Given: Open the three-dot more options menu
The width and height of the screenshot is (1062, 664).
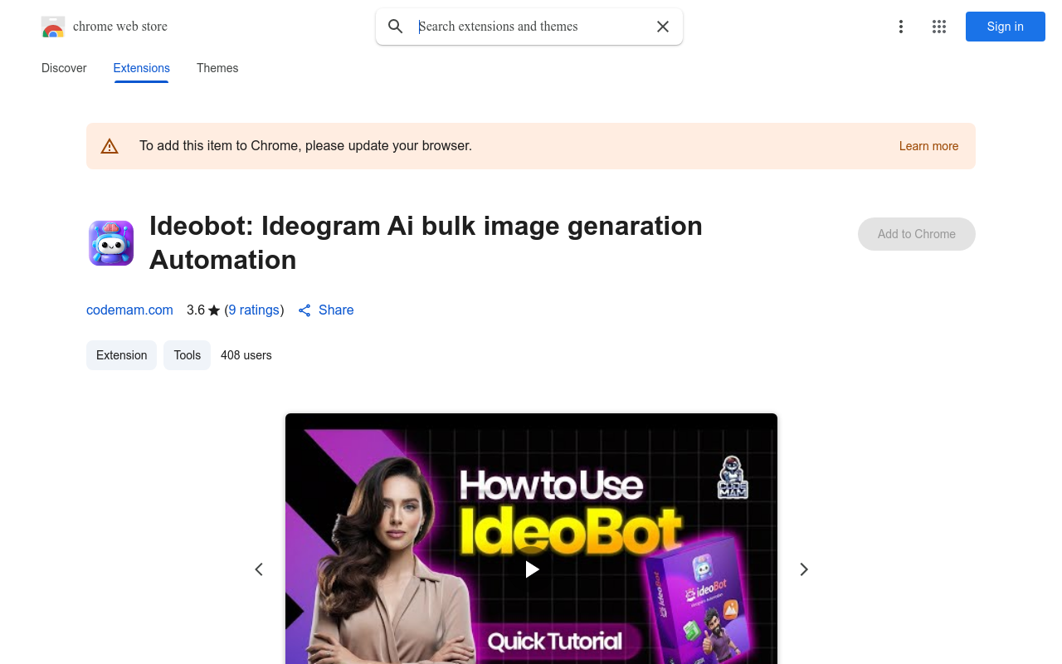Looking at the screenshot, I should tap(900, 27).
